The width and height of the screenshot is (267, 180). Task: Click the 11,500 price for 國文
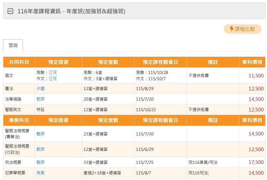click(x=256, y=76)
